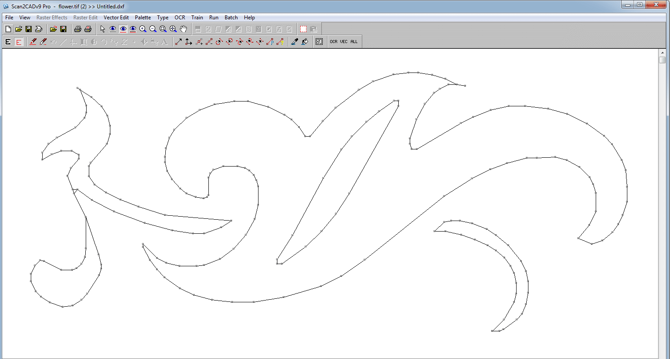This screenshot has width=670, height=359.
Task: Click the VEC mode button
Action: point(344,41)
